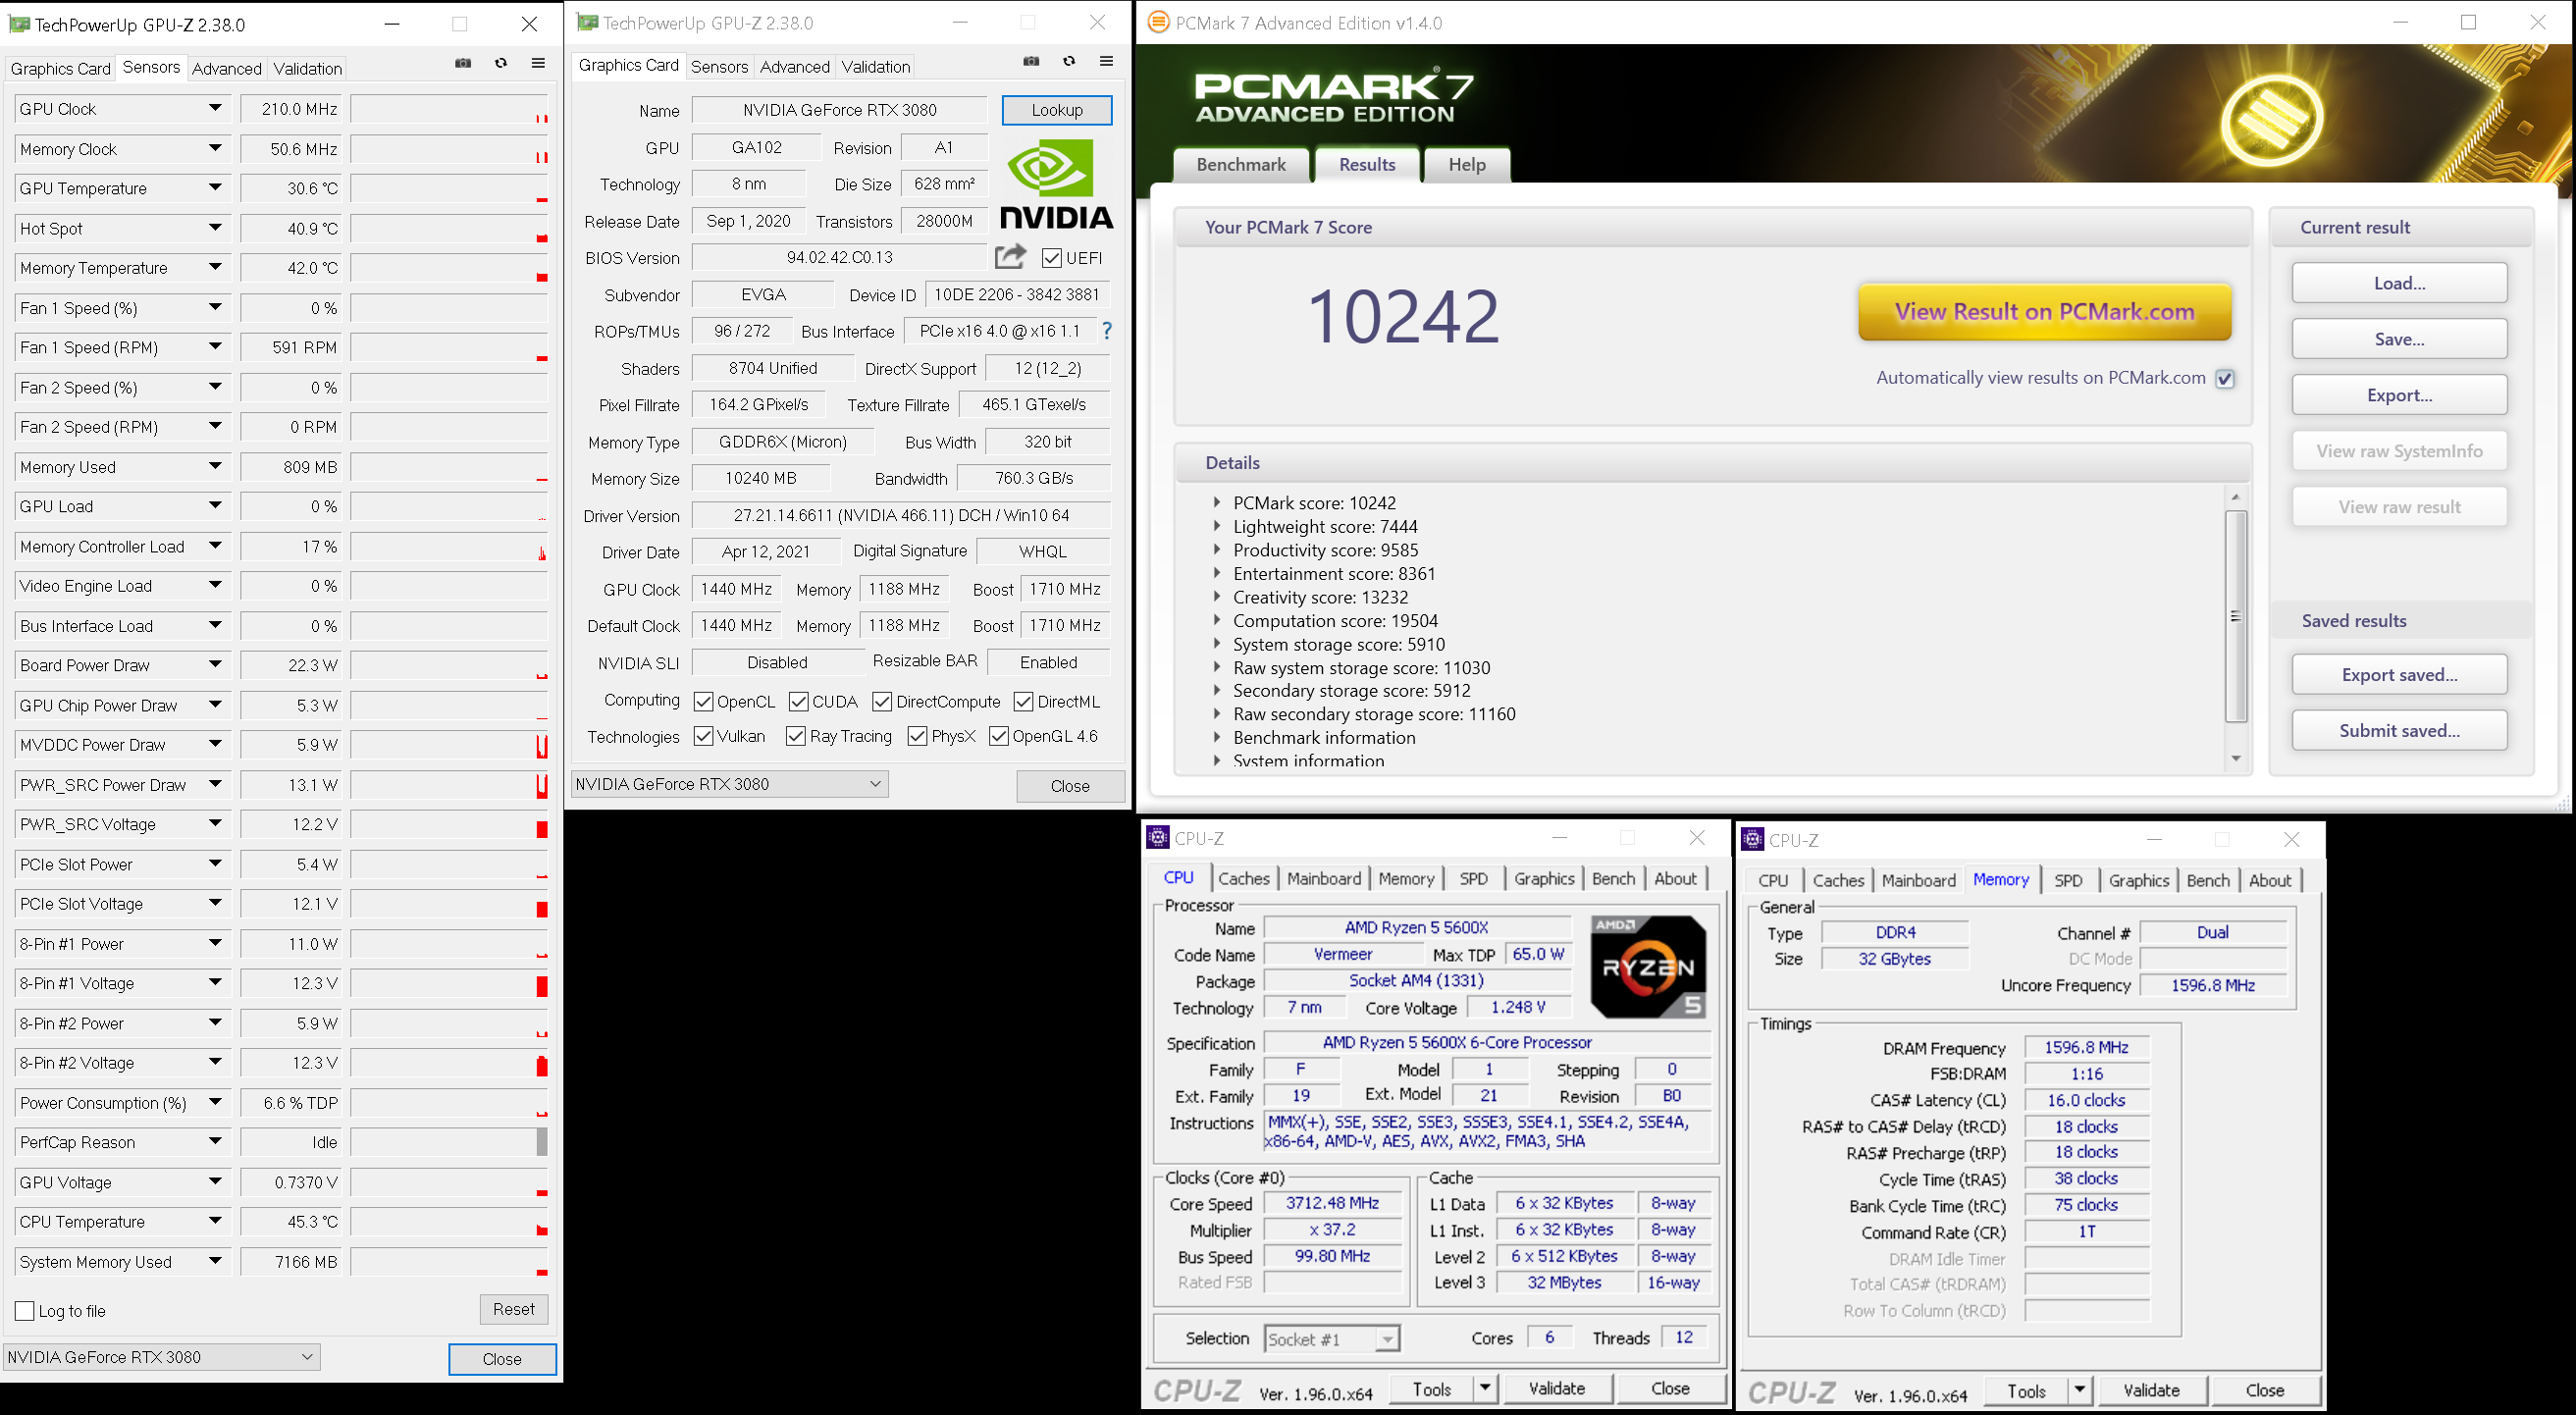Open Caches tab in CPU-Z CPU window
Image resolution: width=2576 pixels, height=1415 pixels.
pos(1244,878)
